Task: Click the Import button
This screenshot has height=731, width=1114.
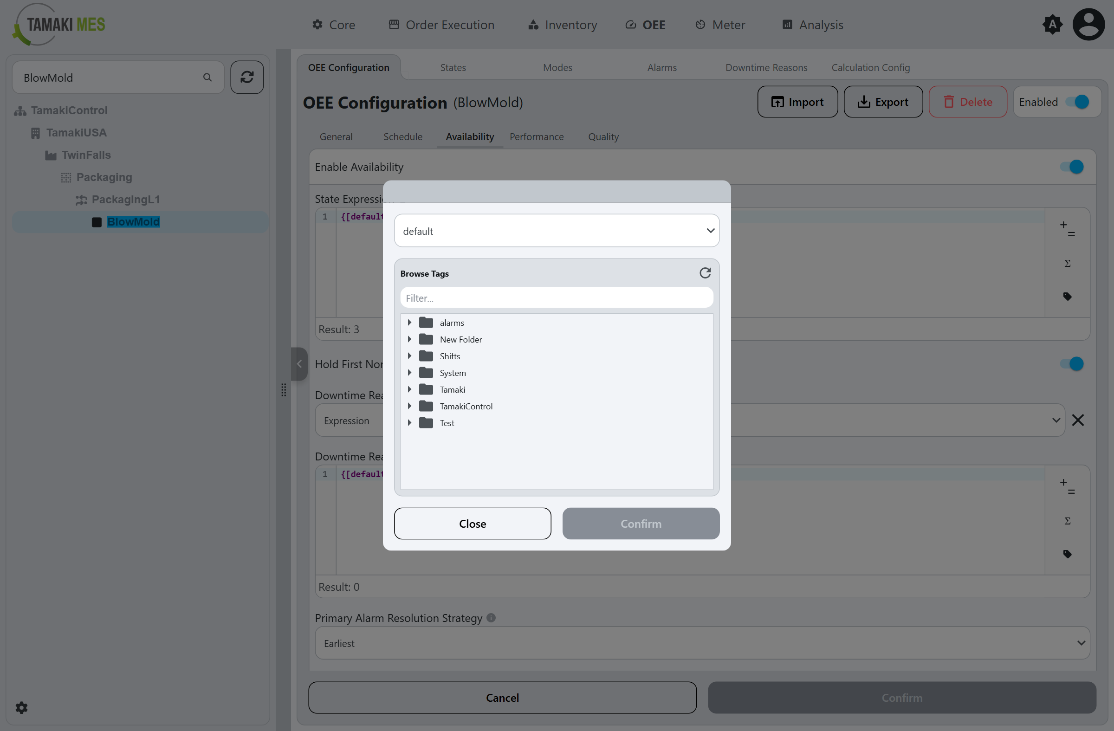Action: point(797,102)
